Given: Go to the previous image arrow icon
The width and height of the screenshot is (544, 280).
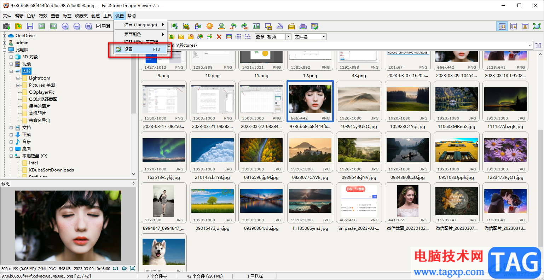Looking at the screenshot, I should [42, 26].
